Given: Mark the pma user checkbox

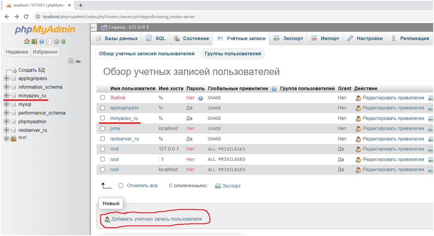Looking at the screenshot, I should pyautogui.click(x=103, y=129).
